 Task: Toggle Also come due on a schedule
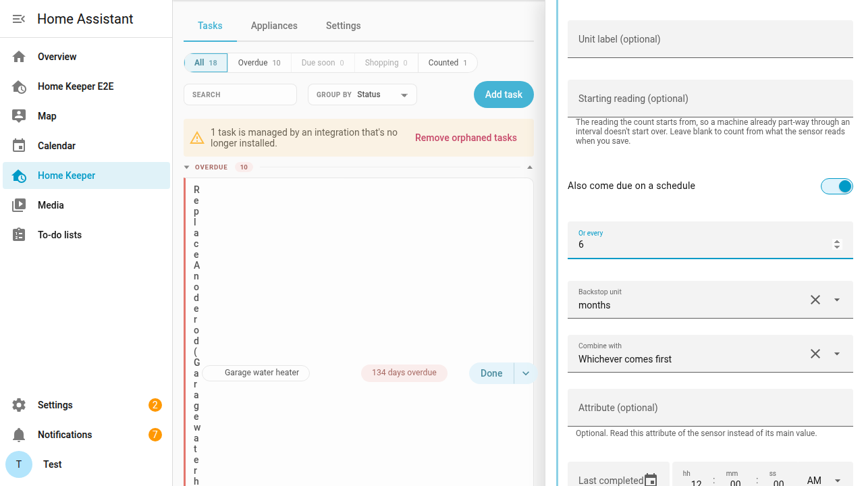(837, 186)
